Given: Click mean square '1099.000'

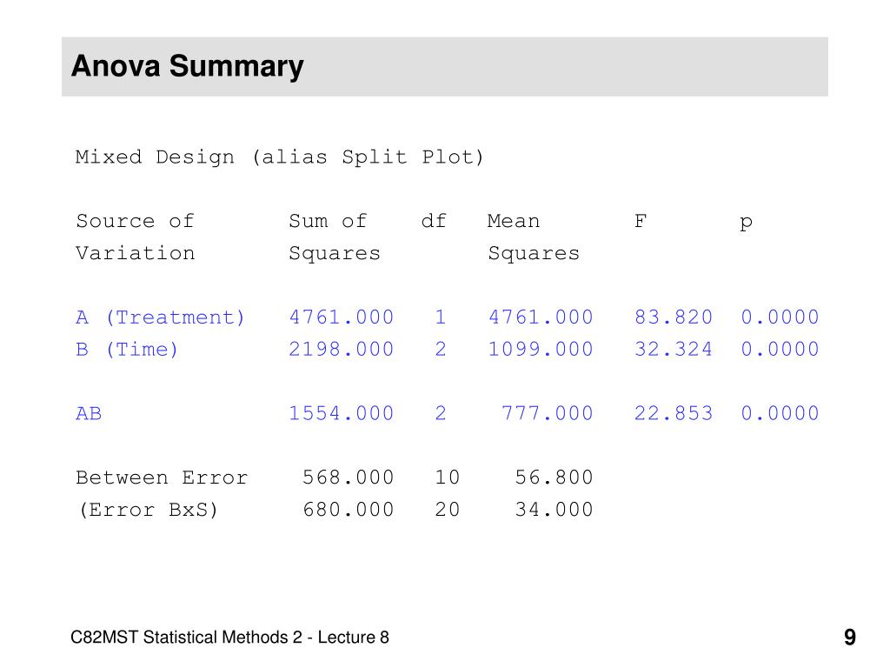Looking at the screenshot, I should click(541, 350).
